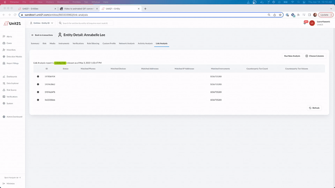The width and height of the screenshot is (335, 188).
Task: Click the Counterparty Txn Count header
Action: point(257,69)
